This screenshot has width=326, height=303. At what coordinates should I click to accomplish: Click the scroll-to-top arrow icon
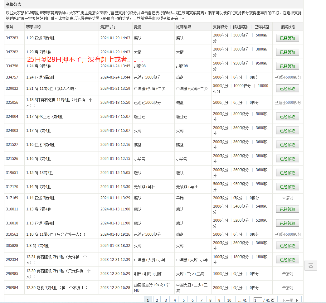pyautogui.click(x=311, y=266)
